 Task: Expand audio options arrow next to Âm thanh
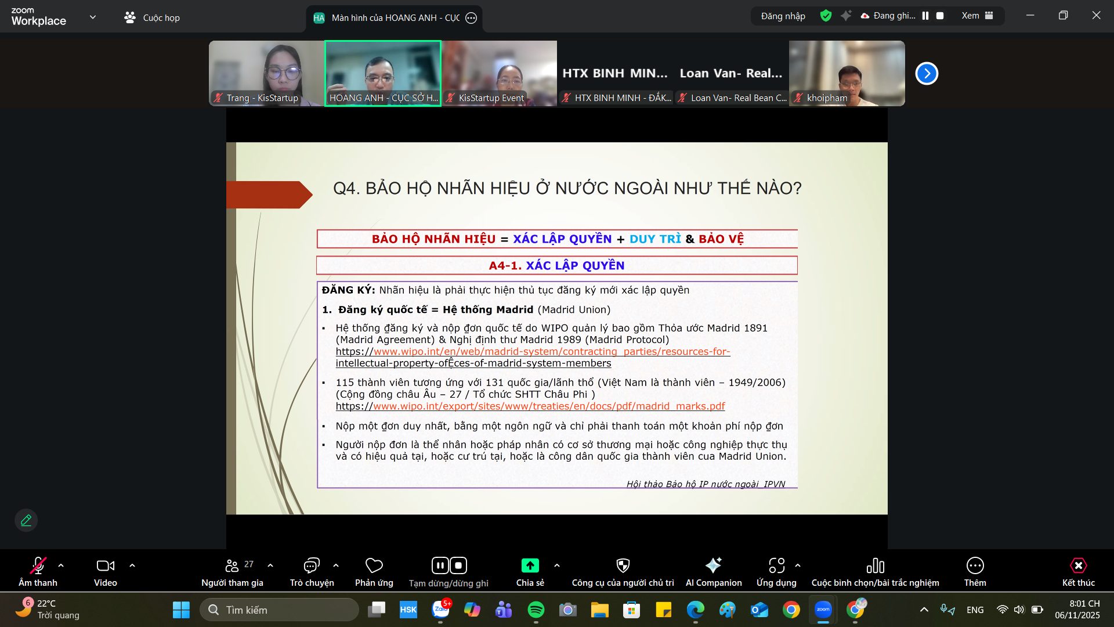(61, 565)
